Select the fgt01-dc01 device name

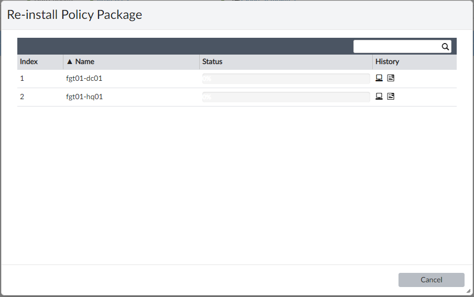click(80, 79)
